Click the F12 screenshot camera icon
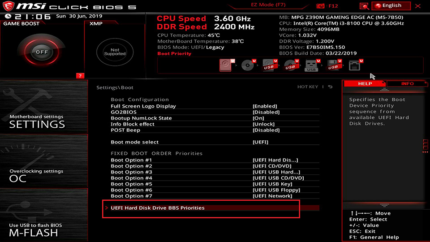This screenshot has width=430, height=242. pyautogui.click(x=320, y=6)
